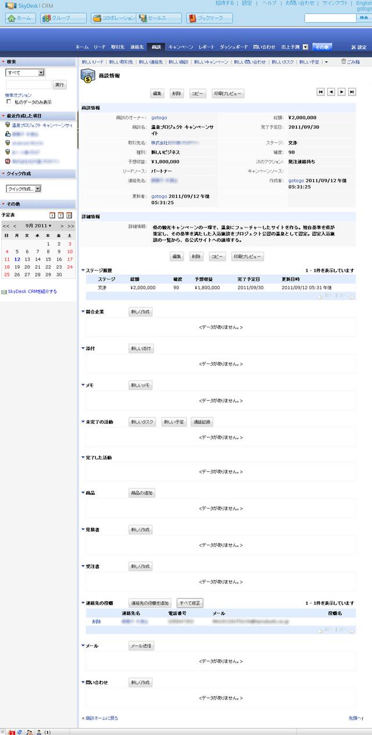Show the month view calendar icon (31)
This screenshot has width=372, height=735.
69,215
